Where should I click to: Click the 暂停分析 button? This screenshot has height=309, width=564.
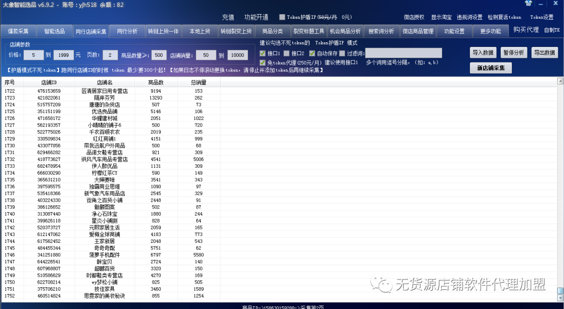point(514,53)
